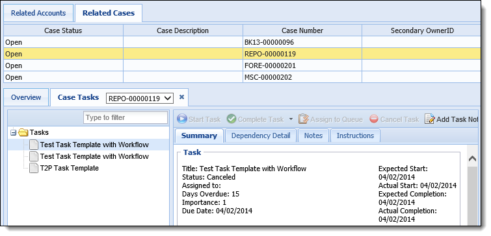Select the second Test Task Template with Workflow
The image size is (491, 236).
tap(94, 156)
